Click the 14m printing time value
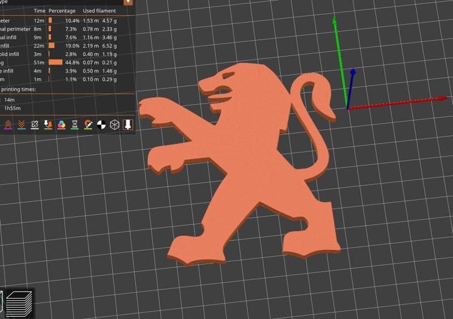 [9, 100]
